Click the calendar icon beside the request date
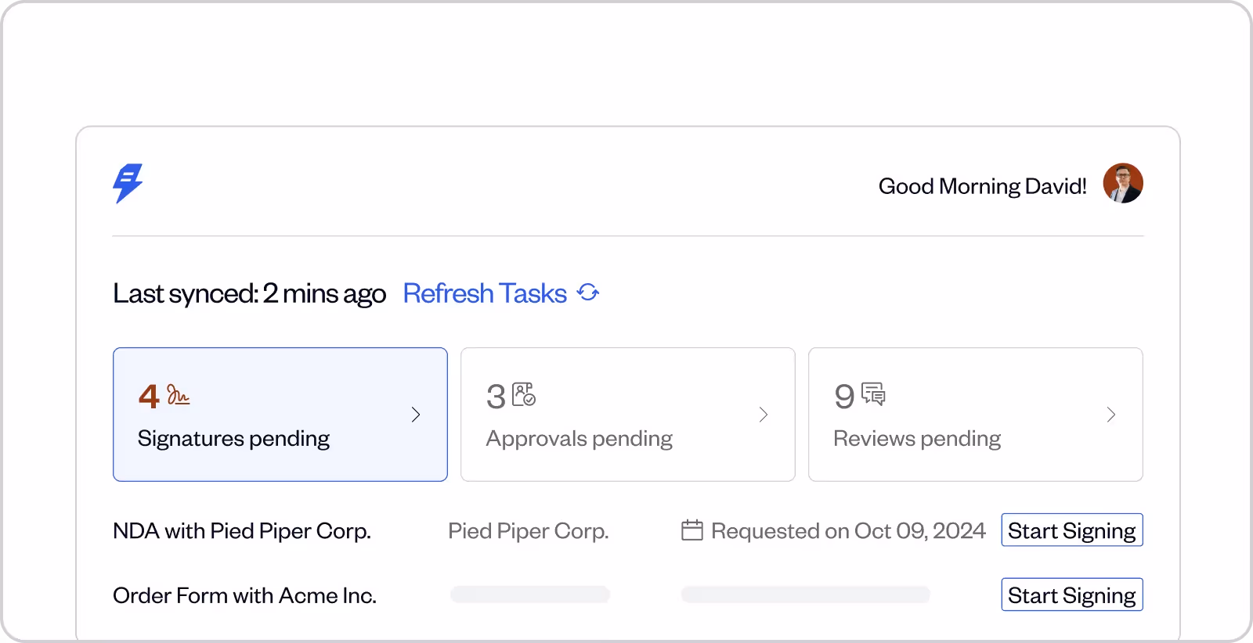Screen dimensions: 1253x643 692,530
